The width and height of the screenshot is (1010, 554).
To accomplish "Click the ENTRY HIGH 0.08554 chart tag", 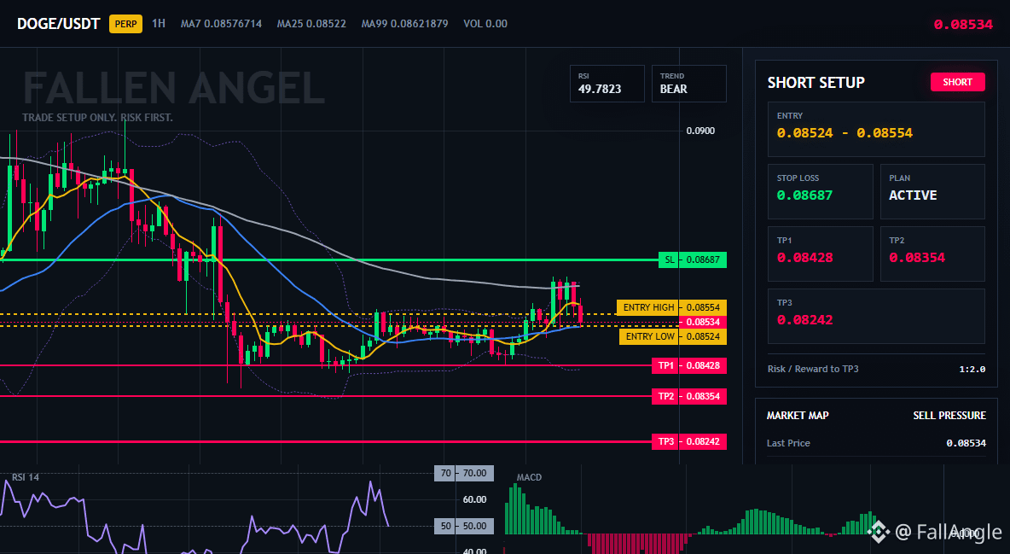I will pos(671,307).
